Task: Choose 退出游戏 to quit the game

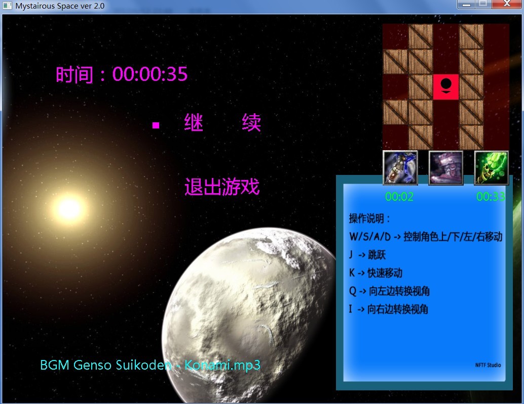Action: [222, 187]
